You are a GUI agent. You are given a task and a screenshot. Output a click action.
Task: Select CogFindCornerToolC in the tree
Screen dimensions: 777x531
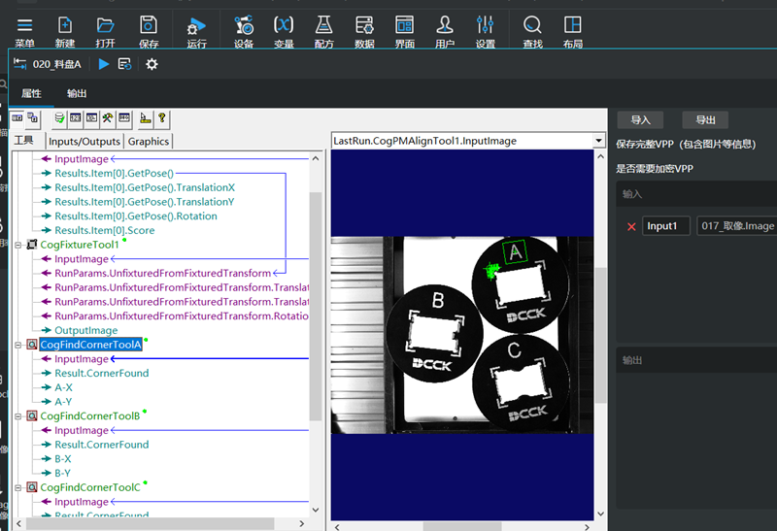90,487
